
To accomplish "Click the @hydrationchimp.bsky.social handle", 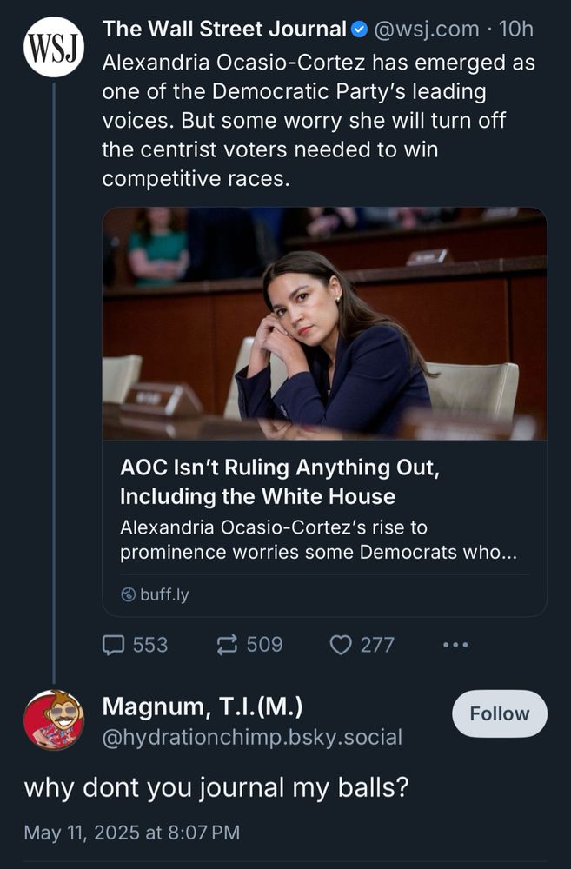I will [x=252, y=738].
